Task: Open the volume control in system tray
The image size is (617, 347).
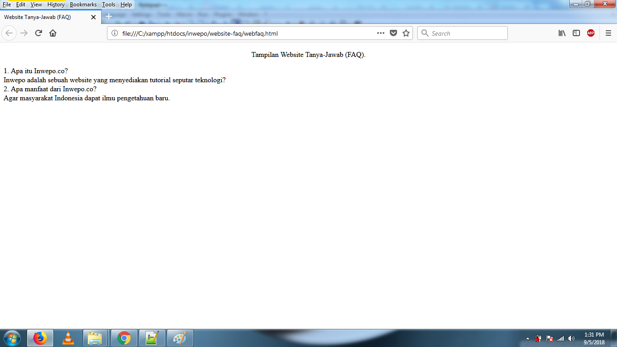Action: click(x=571, y=338)
